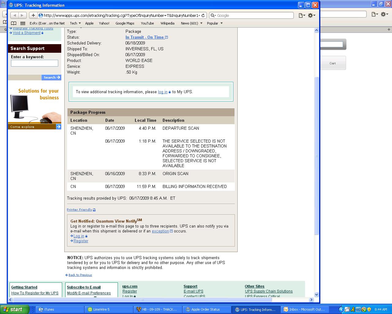
Task: Go back using the Safari back arrow
Action: [14, 15]
